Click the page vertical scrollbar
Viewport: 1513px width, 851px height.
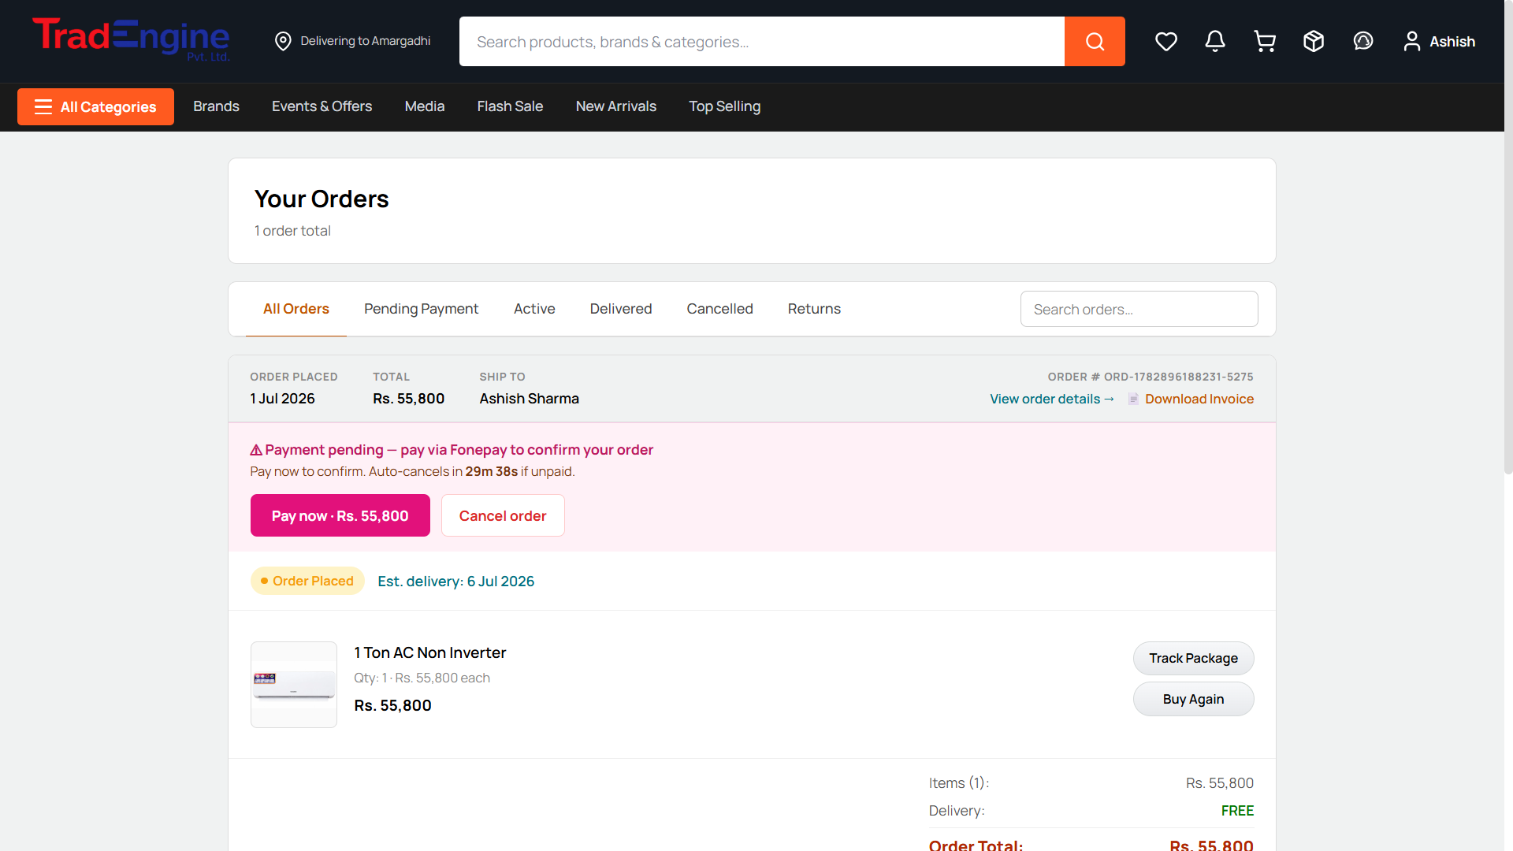tap(1508, 236)
